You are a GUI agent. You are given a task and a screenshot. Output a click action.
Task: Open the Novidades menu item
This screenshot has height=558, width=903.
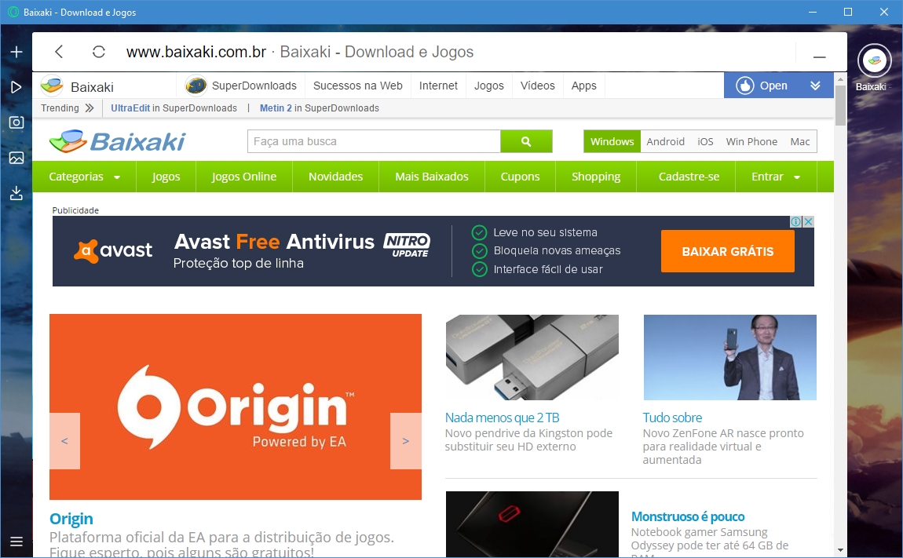click(x=336, y=177)
